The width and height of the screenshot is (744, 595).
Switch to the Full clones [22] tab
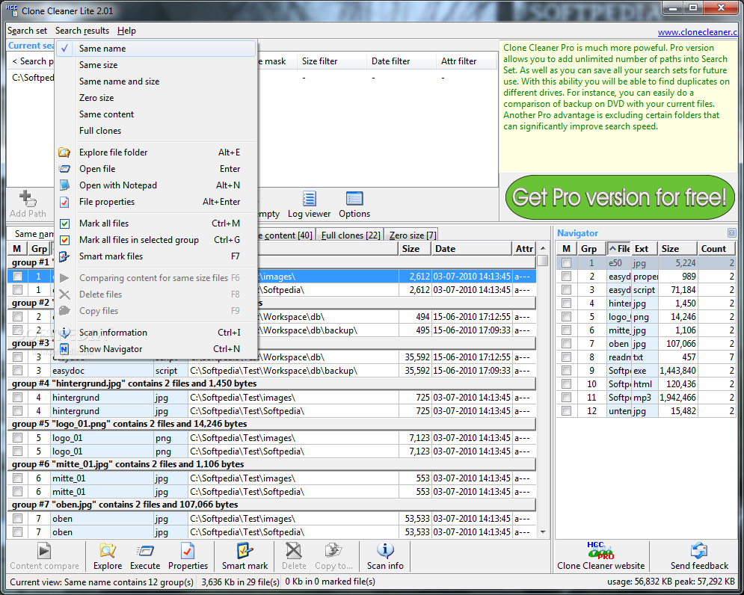click(351, 235)
